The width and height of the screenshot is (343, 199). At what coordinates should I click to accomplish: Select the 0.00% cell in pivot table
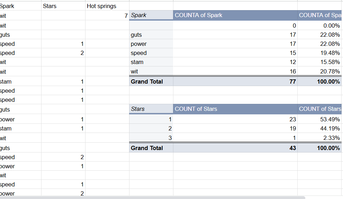click(319, 26)
